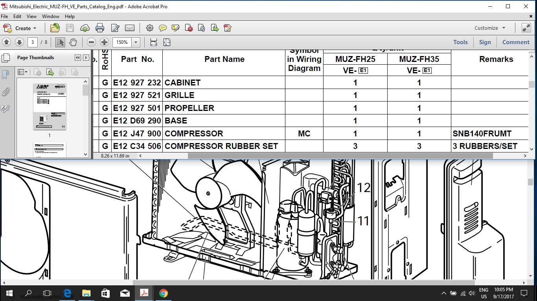Click the expand toolbar icon at top right
The image size is (537, 301).
pos(526,28)
